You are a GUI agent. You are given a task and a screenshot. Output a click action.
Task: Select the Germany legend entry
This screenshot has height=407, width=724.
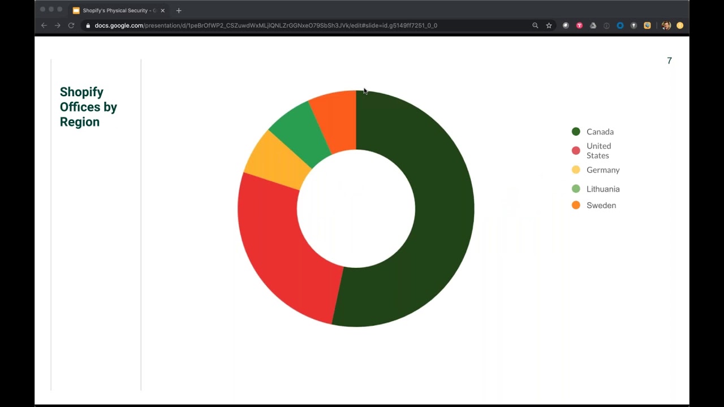tap(596, 170)
